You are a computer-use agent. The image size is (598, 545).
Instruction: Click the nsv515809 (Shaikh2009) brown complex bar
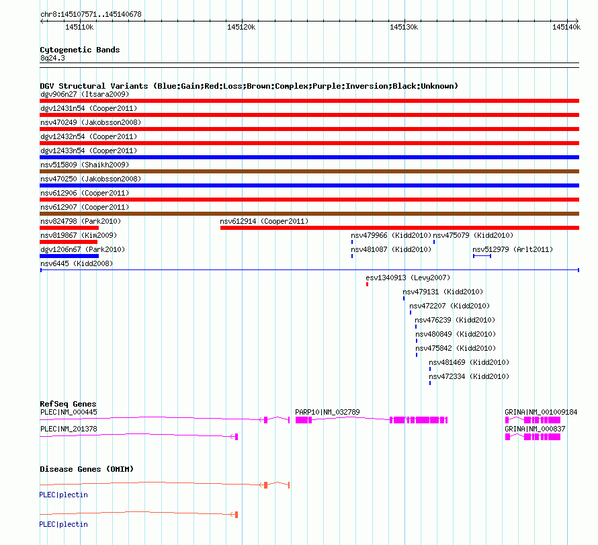(x=309, y=171)
